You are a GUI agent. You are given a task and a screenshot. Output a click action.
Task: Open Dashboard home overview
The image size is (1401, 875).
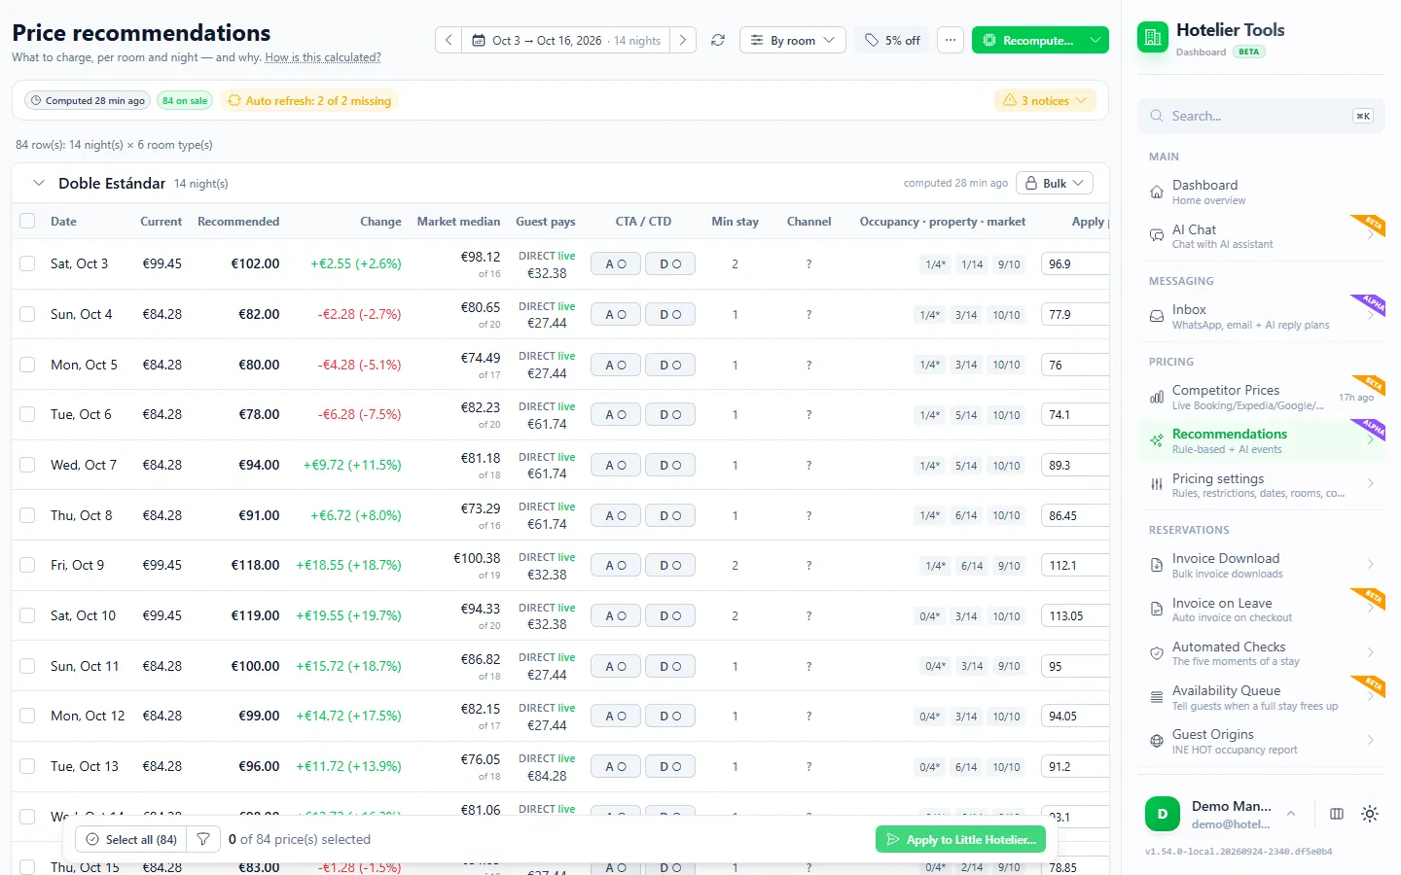pyautogui.click(x=1261, y=192)
